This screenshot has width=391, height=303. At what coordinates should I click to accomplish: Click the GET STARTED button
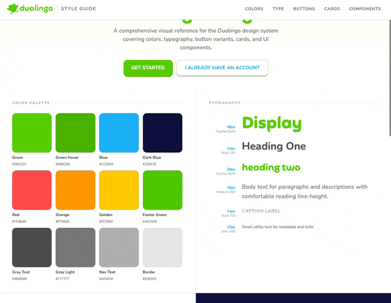(x=148, y=68)
